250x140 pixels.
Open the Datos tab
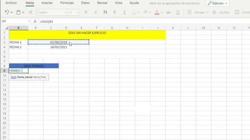(x=85, y=3)
